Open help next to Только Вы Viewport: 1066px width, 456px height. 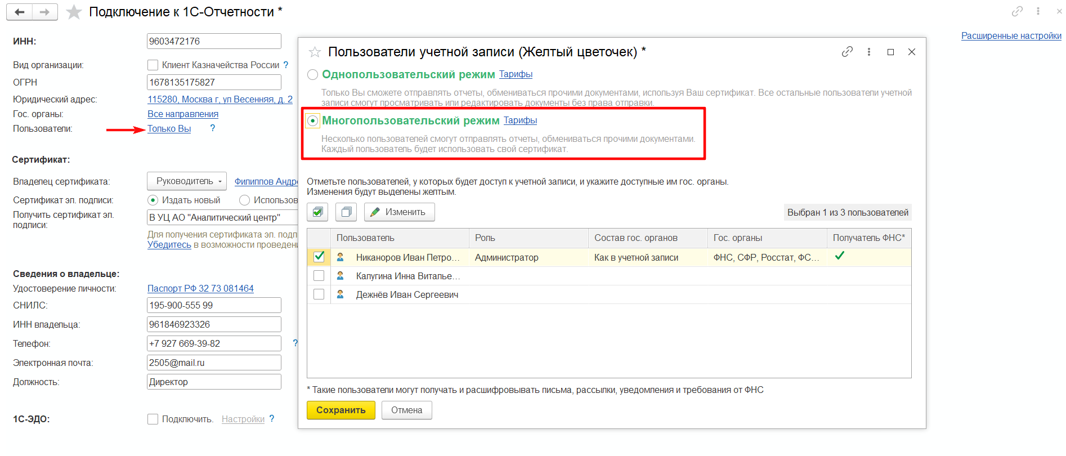pos(212,128)
